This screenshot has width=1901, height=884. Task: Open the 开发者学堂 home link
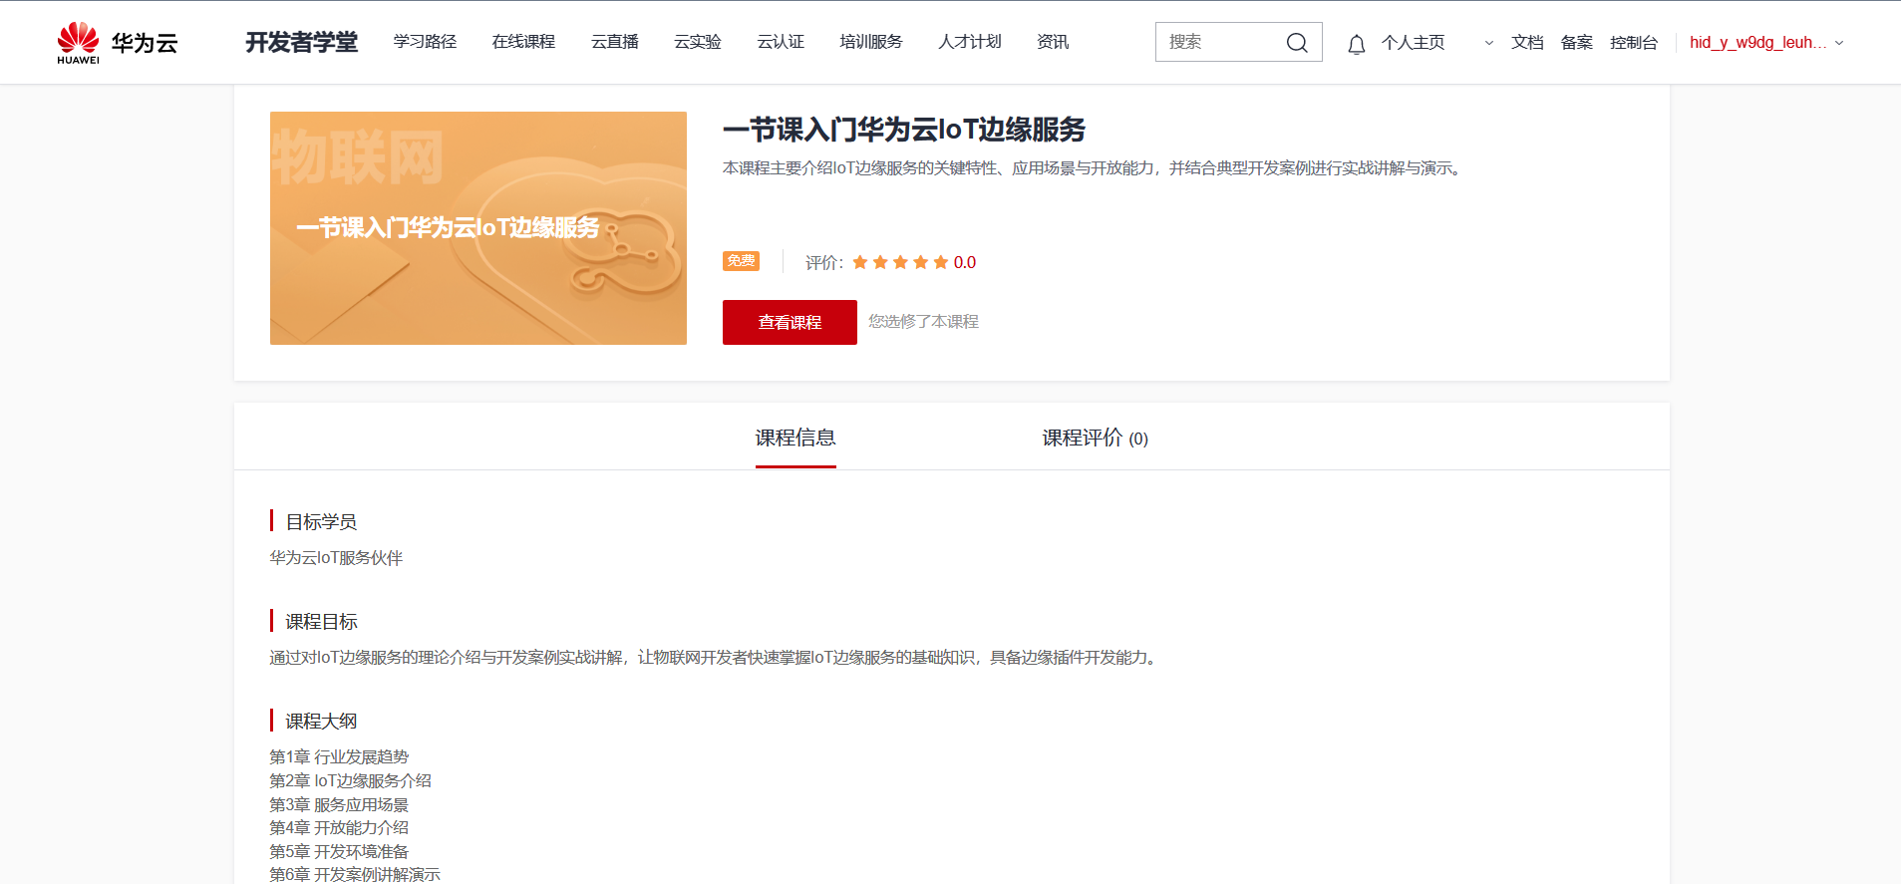click(301, 42)
